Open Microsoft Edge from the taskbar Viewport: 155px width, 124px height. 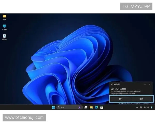[x=96, y=107]
